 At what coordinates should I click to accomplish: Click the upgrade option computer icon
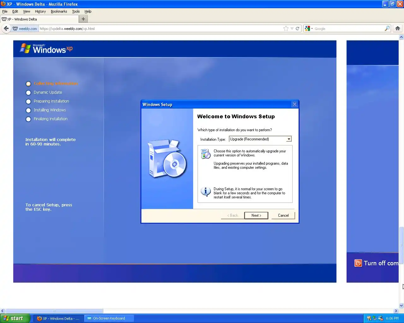[x=205, y=154]
